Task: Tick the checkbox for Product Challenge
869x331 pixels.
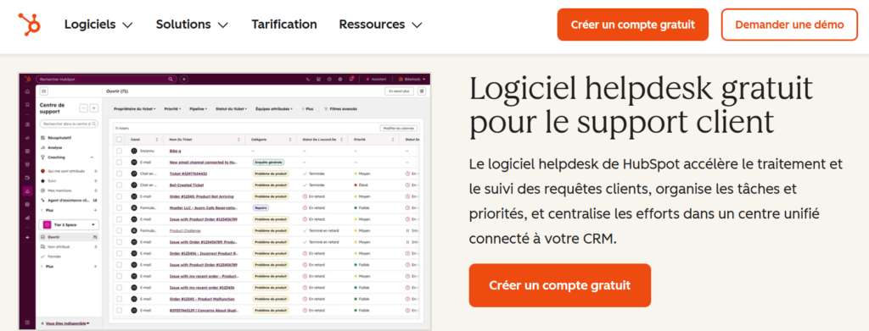Action: (119, 230)
